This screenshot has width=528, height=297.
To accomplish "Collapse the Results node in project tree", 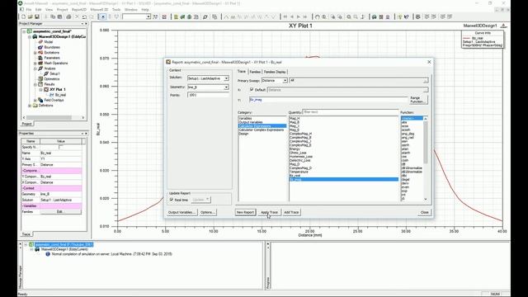I will [35, 84].
